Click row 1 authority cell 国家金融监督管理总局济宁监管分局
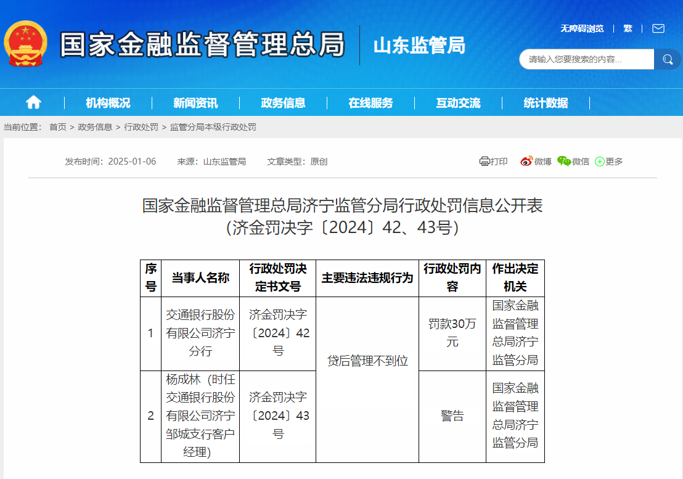 click(x=515, y=333)
